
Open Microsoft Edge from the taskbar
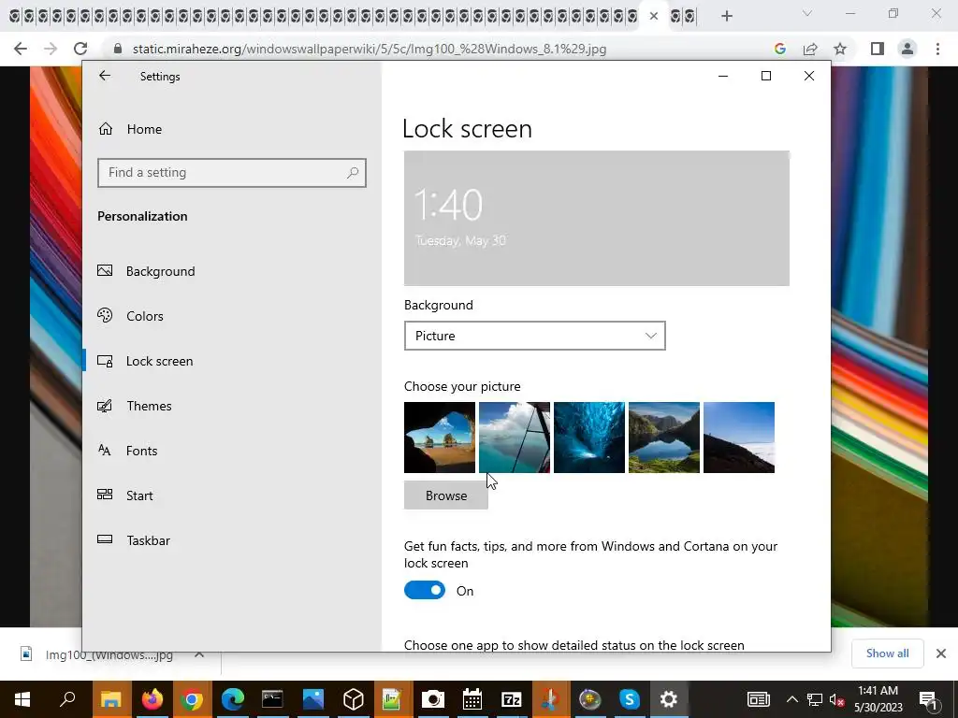[232, 699]
